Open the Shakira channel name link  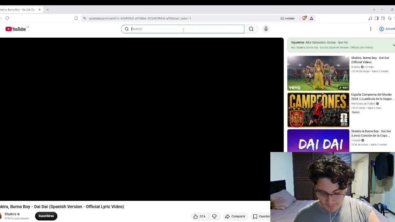click(x=10, y=214)
